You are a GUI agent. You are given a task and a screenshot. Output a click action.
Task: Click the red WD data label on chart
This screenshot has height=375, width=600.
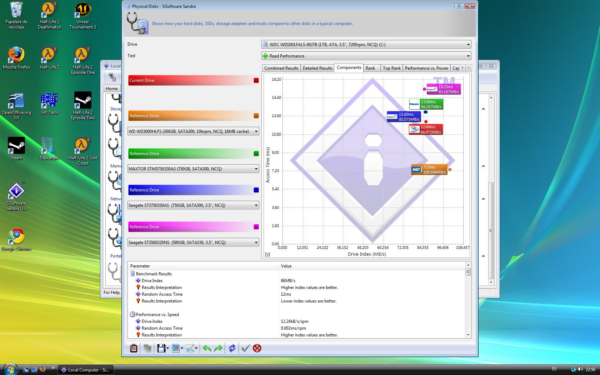point(426,129)
